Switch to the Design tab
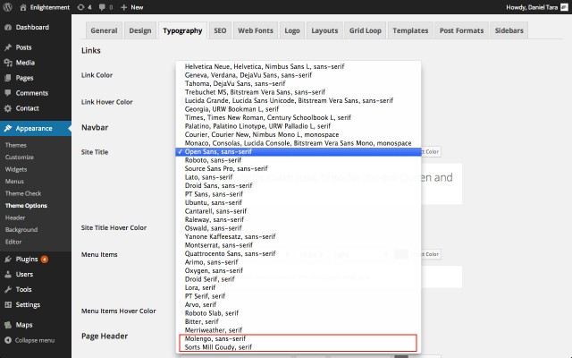 coord(140,30)
